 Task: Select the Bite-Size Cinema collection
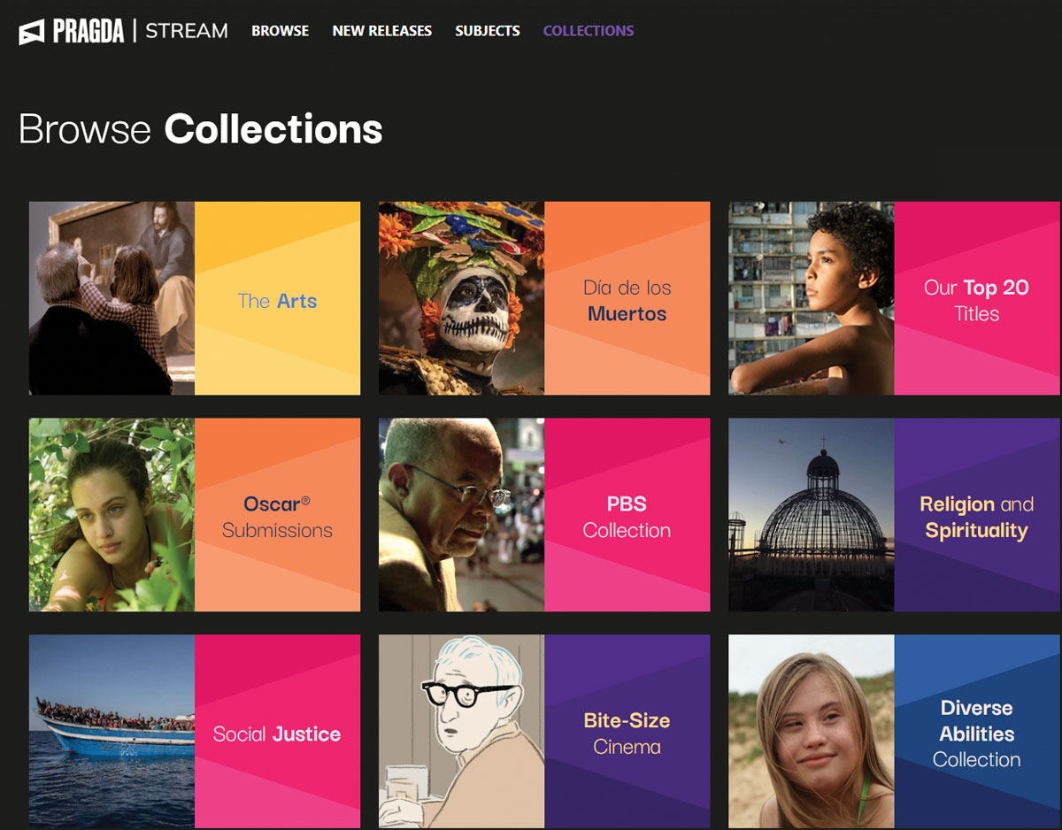(x=627, y=734)
